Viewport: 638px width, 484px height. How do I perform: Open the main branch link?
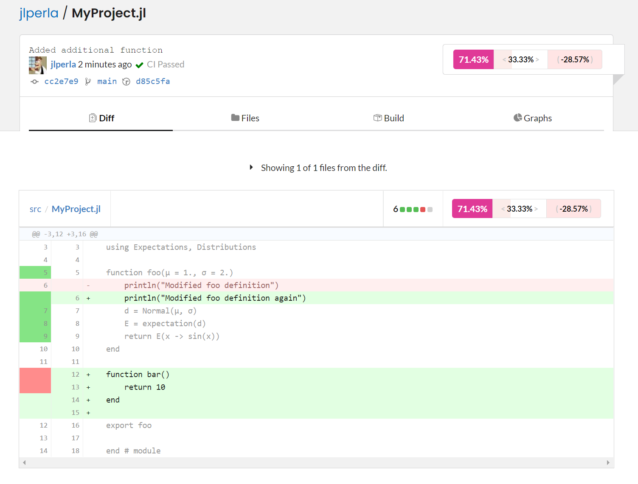point(107,81)
